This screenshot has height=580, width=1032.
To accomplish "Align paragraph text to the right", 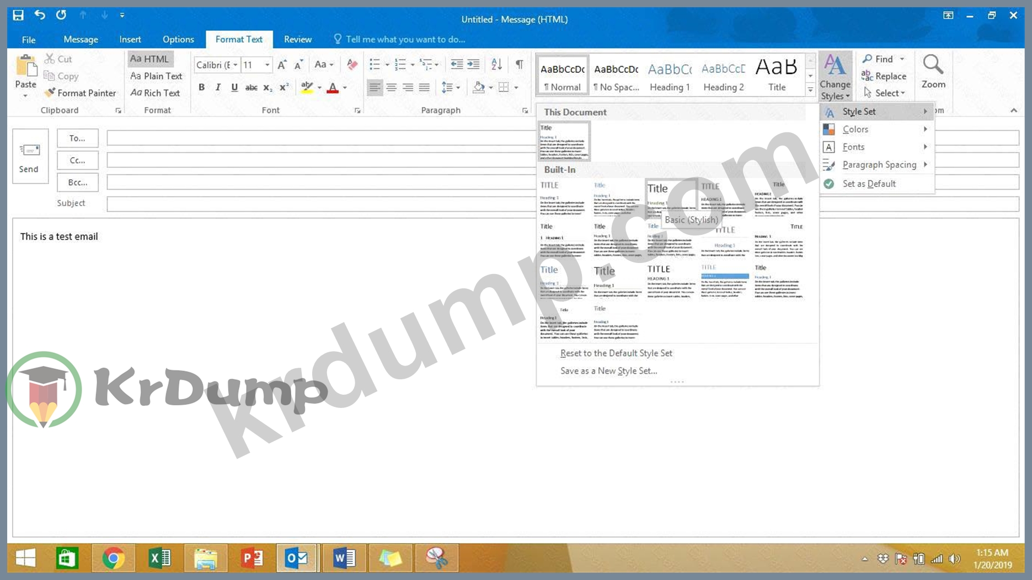I will pos(408,88).
